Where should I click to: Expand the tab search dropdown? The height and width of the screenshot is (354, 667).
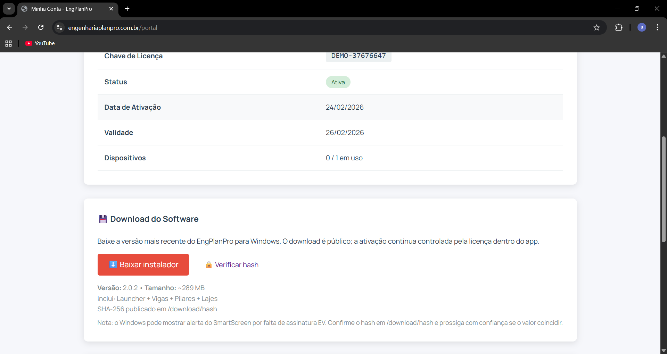(9, 9)
